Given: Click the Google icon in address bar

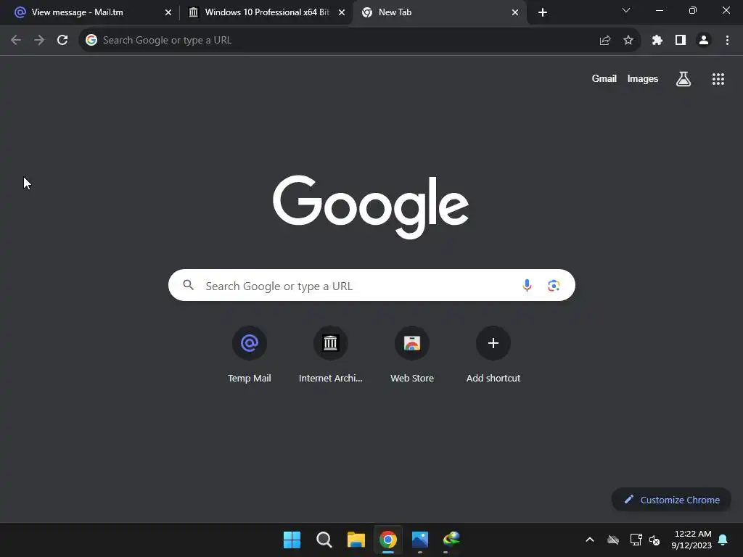Looking at the screenshot, I should click(x=91, y=41).
